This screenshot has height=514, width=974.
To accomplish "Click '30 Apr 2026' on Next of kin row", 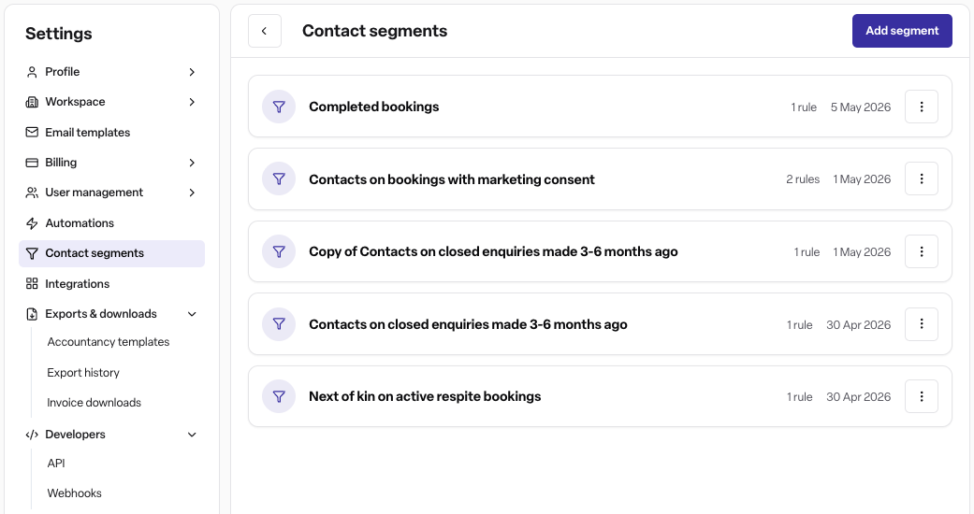I will pyautogui.click(x=859, y=396).
